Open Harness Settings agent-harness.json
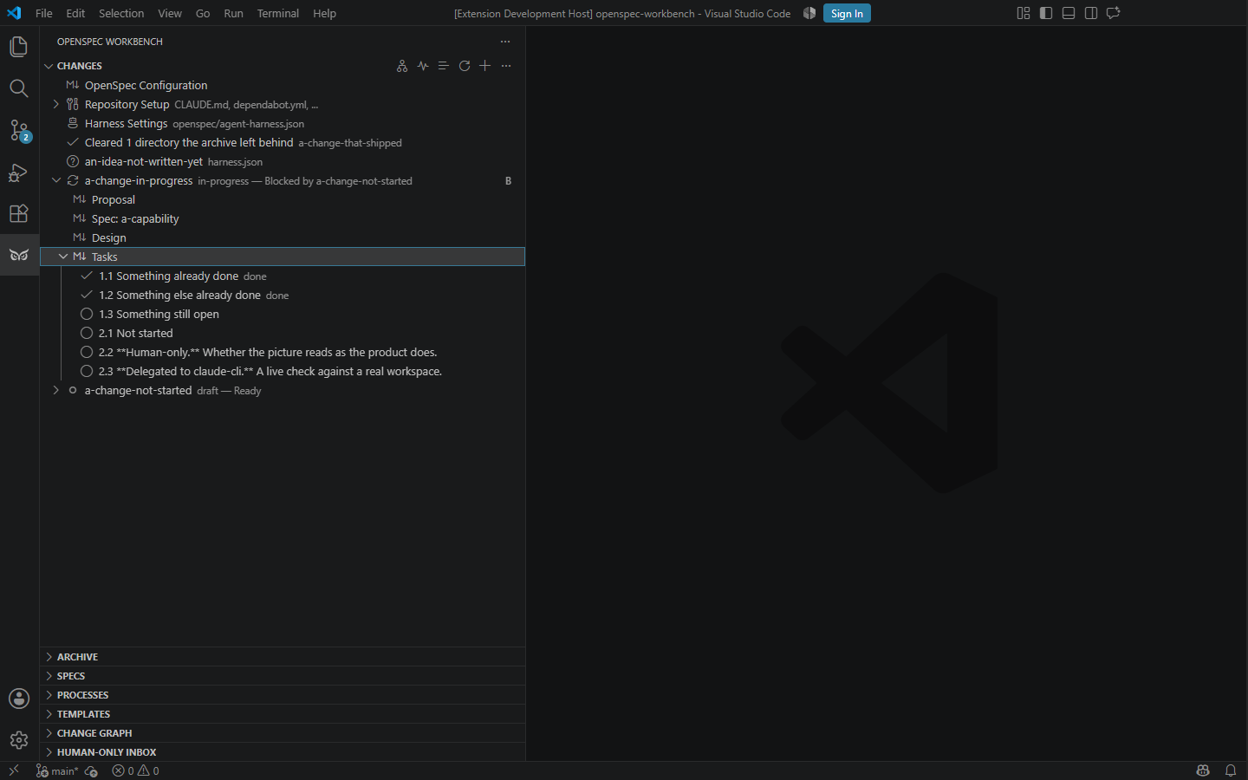This screenshot has height=780, width=1248. point(283,123)
